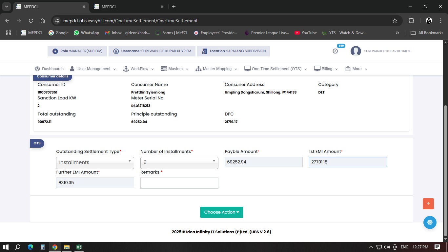The image size is (448, 252).
Task: Click the orange scroll-to-top arrow button
Action: (x=428, y=204)
